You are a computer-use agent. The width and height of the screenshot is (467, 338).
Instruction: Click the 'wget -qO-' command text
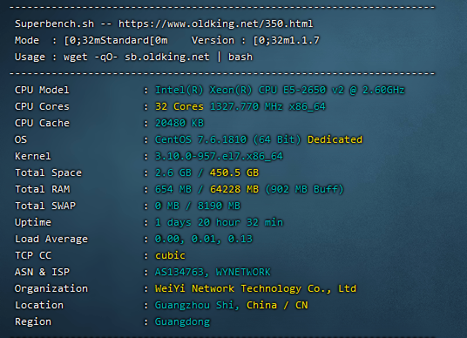(x=91, y=57)
